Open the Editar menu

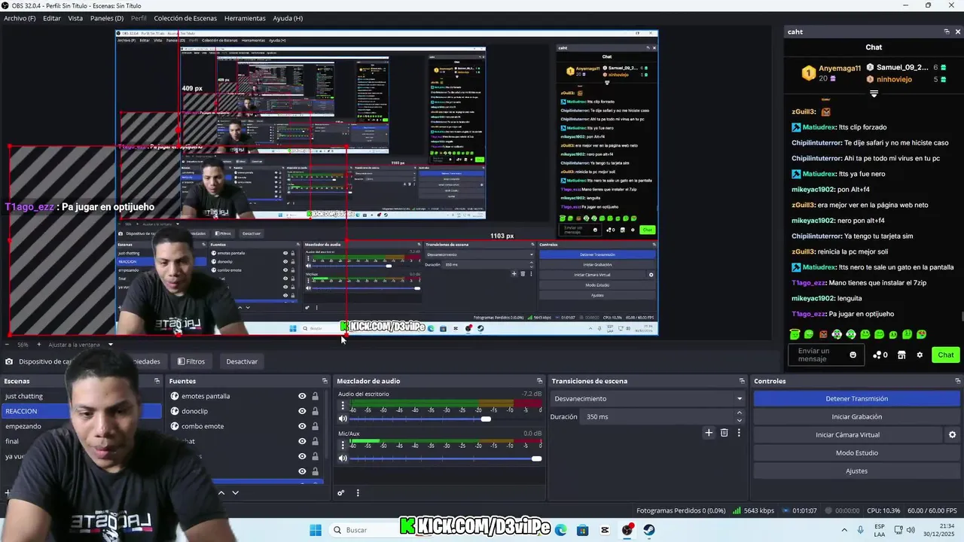click(x=52, y=18)
